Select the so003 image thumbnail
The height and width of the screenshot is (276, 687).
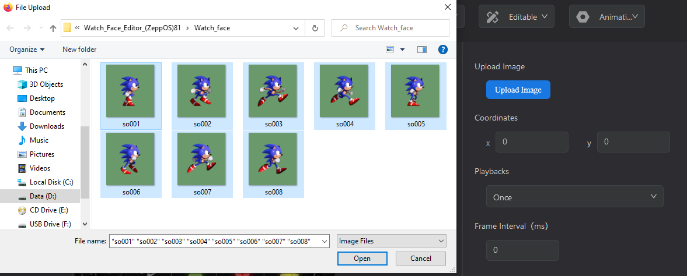click(x=273, y=96)
